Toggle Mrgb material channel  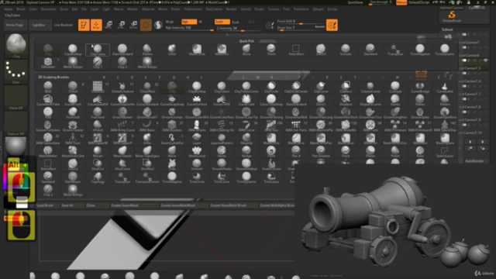[x=170, y=22]
